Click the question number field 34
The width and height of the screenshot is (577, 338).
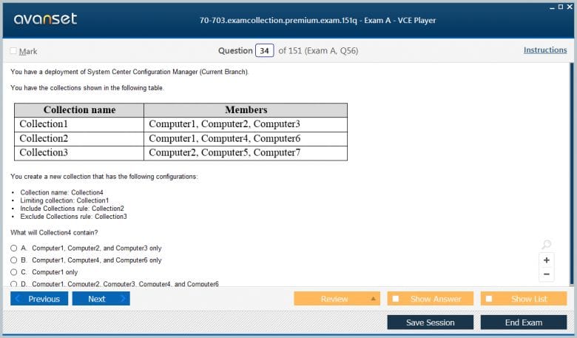click(265, 51)
